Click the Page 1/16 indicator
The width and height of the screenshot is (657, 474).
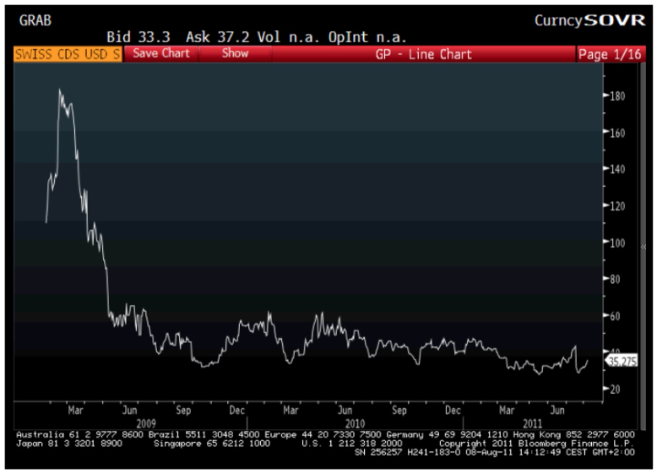[610, 54]
